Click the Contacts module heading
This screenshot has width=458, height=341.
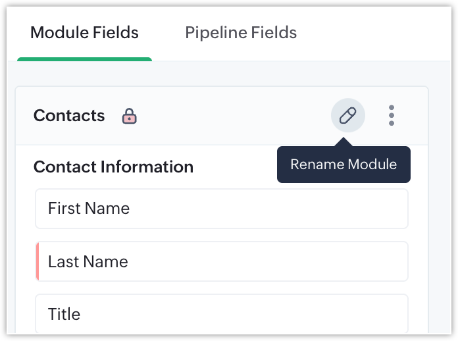pyautogui.click(x=69, y=115)
